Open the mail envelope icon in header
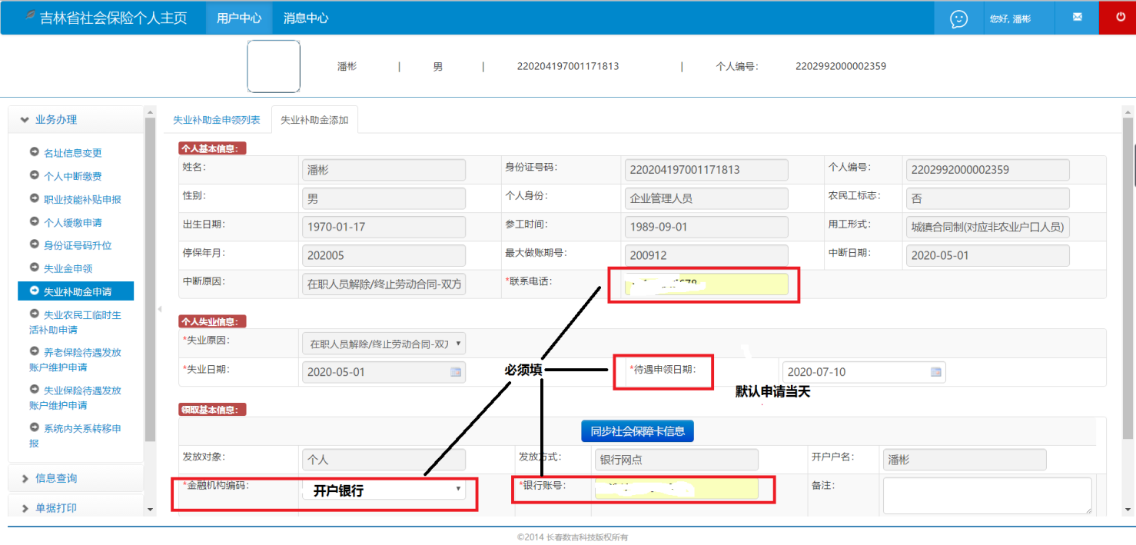Image resolution: width=1136 pixels, height=545 pixels. tap(1077, 18)
